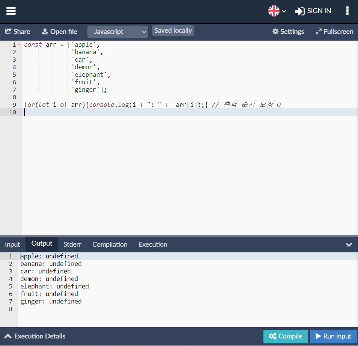Click output line 'apple: undefined'

point(49,256)
